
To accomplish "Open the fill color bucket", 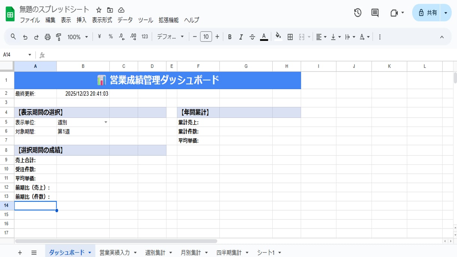I will [x=278, y=36].
